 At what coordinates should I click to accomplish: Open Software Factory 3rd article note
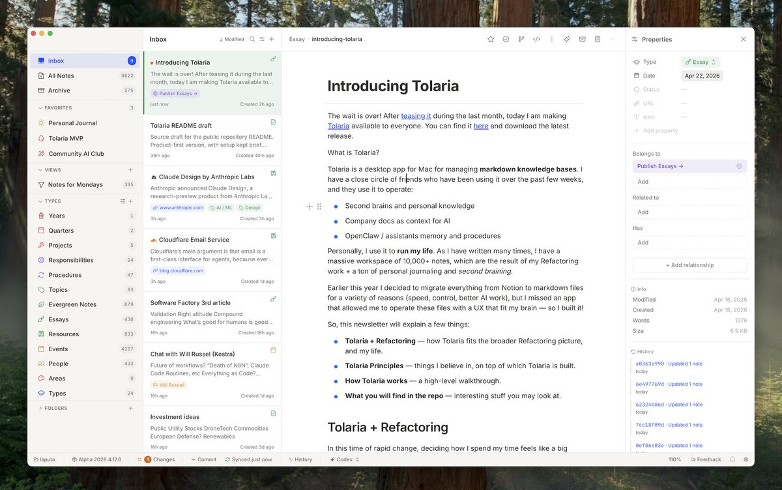pos(212,317)
